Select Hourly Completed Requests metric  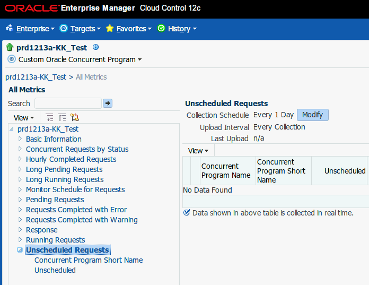pyautogui.click(x=71, y=159)
